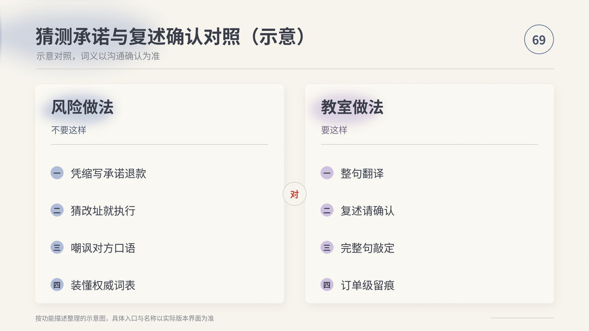Click bullet 三 beside 完整句敲定
Screen dimensions: 589x331
click(327, 248)
